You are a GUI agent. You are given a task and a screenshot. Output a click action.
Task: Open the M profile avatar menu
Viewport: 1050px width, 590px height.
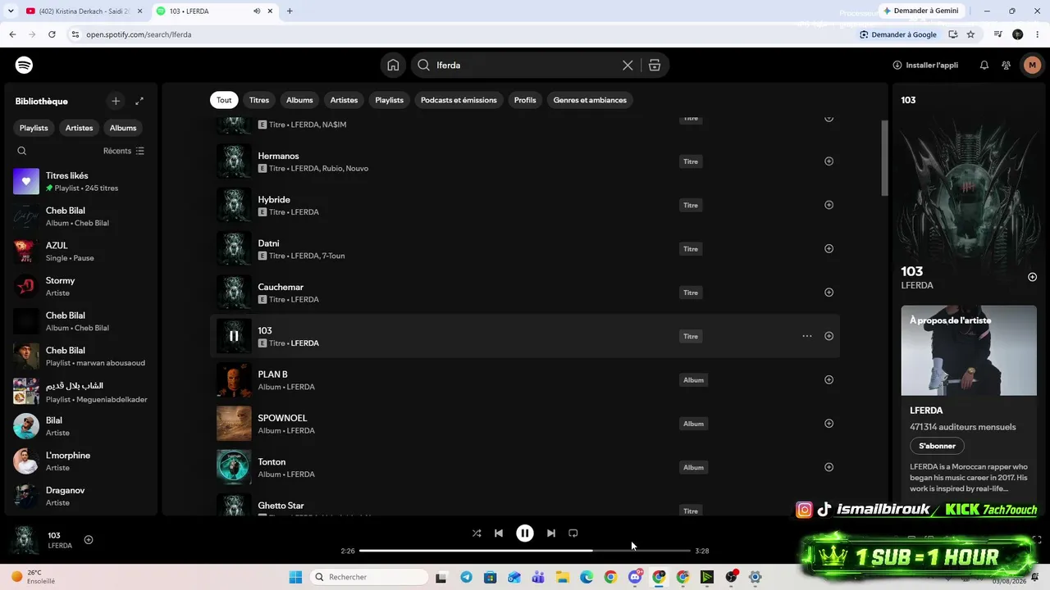tap(1032, 66)
